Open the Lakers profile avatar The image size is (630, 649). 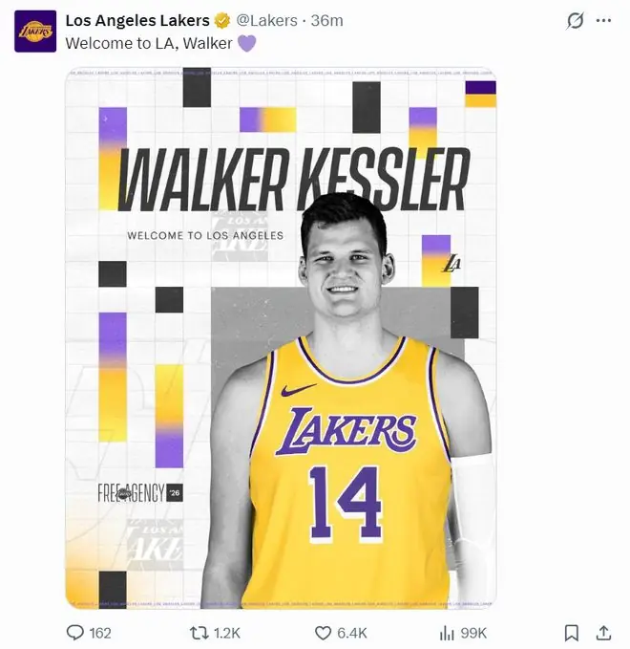click(35, 32)
